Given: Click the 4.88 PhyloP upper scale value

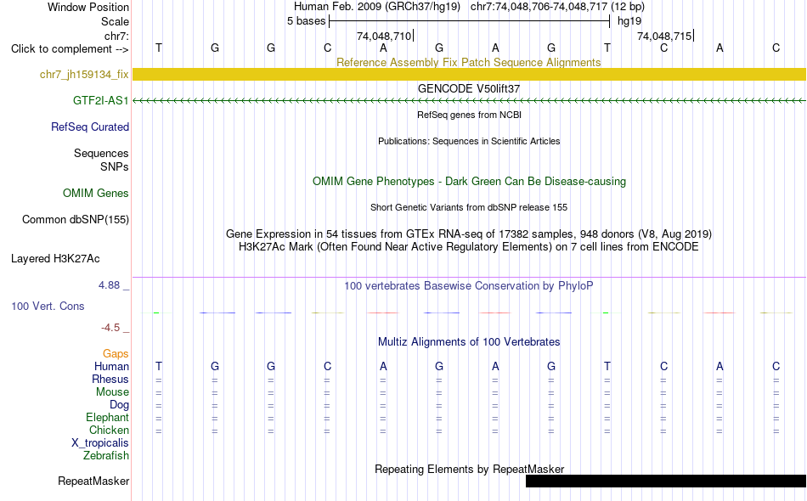Looking at the screenshot, I should [109, 285].
